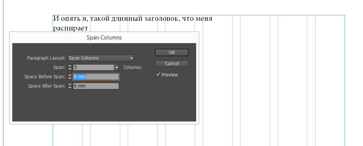Increase Space Before Span with up arrow
This screenshot has width=363, height=146.
coord(70,75)
